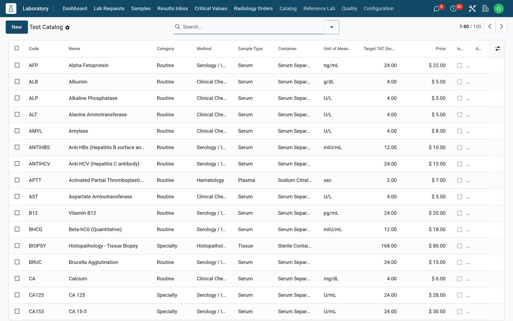Open the Samples menu
Screen dimensions: 513x321
(x=141, y=8)
